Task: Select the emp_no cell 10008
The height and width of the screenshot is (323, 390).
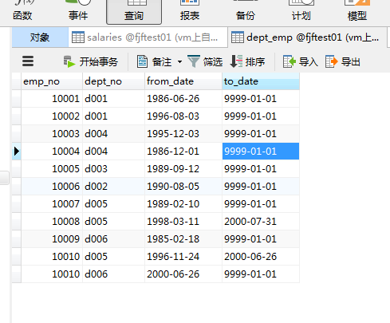Action: point(52,222)
